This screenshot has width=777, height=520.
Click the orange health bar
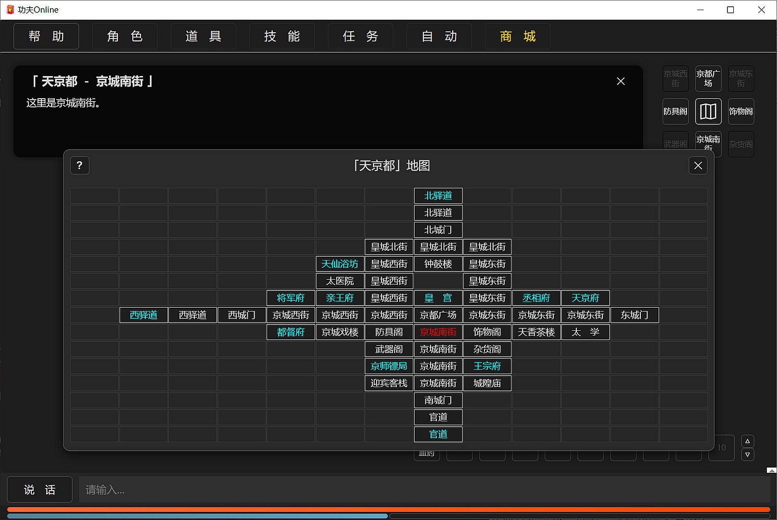388,509
